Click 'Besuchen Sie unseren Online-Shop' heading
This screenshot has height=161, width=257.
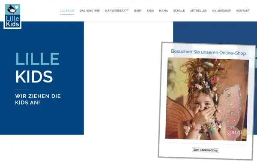point(208,52)
